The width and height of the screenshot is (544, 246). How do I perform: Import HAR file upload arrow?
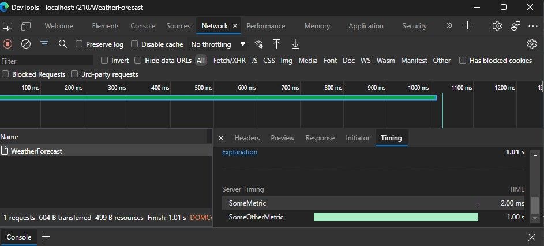276,44
